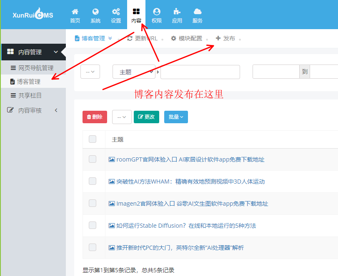Open the 设置 settings panel
This screenshot has height=276, width=338.
point(115,15)
